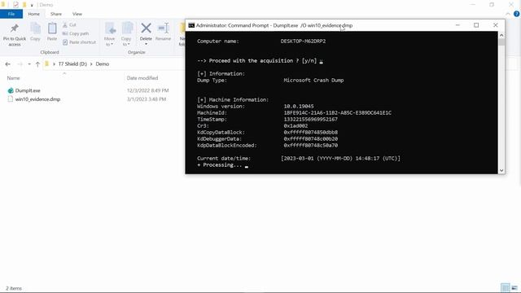Screen dimensions: 521x293
Task: Go up one folder level
Action: click(37, 64)
